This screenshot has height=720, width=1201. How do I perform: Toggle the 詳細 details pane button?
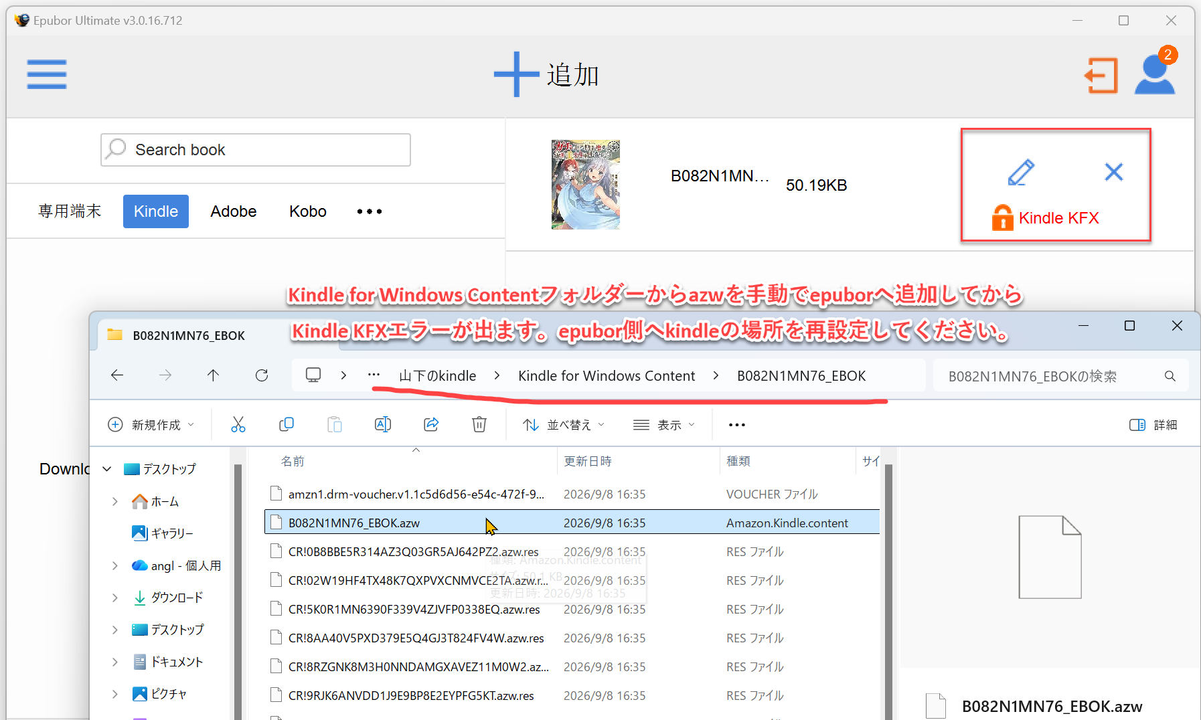pyautogui.click(x=1153, y=425)
